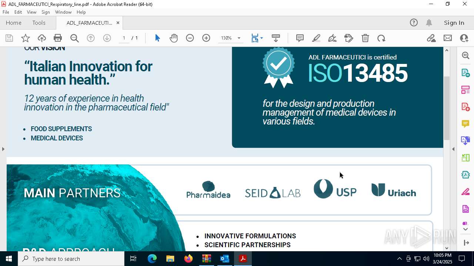This screenshot has width=474, height=266.
Task: Switch to the Home tab
Action: [x=14, y=23]
